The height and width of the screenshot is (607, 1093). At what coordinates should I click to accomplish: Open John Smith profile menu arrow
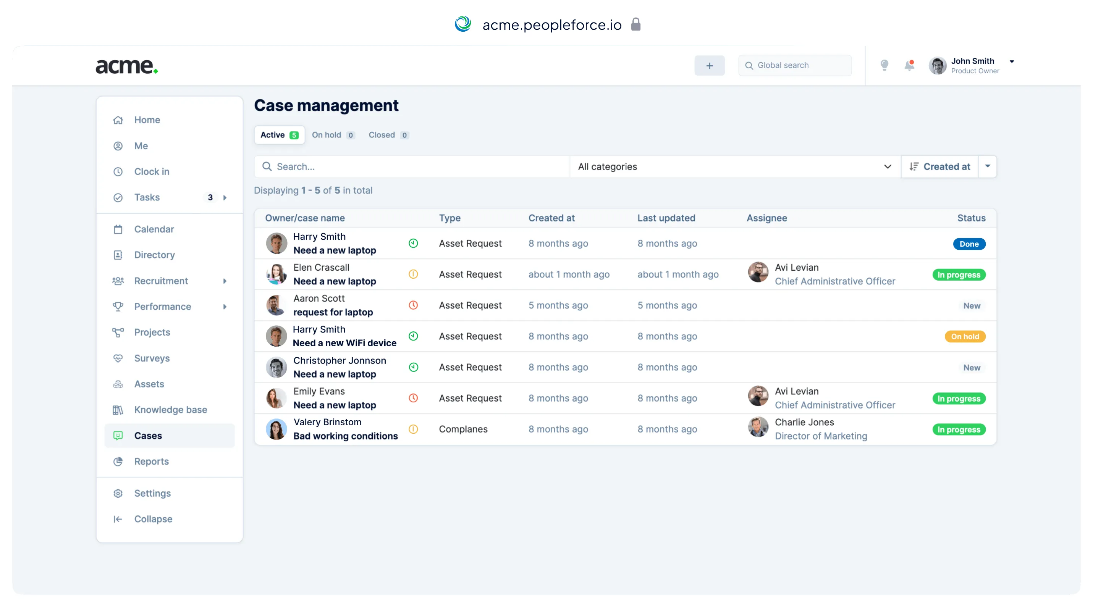pos(1012,61)
